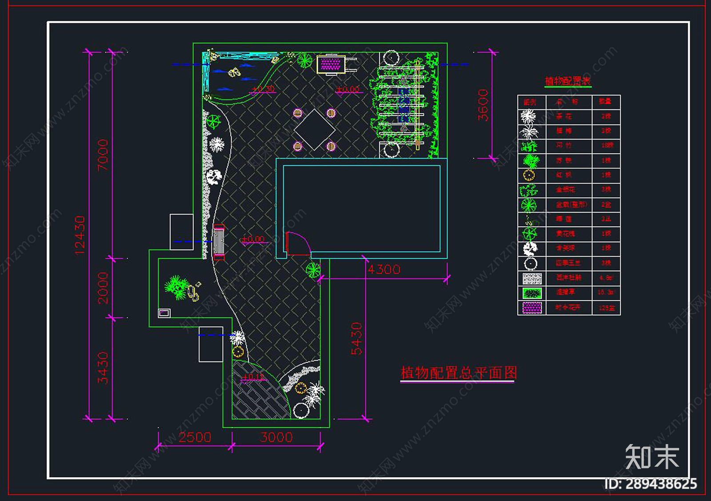Select the yellow 红枫 circle tree symbol

coord(528,175)
